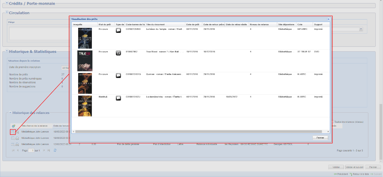Image resolution: width=383 pixels, height=177 pixels.
Task: Click the globe icon in the reminder table header
Action: (13, 126)
